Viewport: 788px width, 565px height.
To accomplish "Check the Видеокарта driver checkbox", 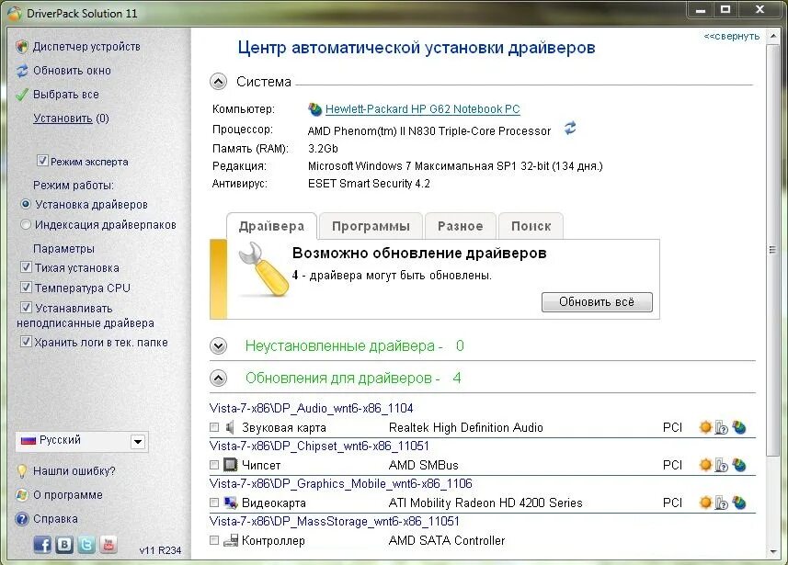I will pos(214,503).
